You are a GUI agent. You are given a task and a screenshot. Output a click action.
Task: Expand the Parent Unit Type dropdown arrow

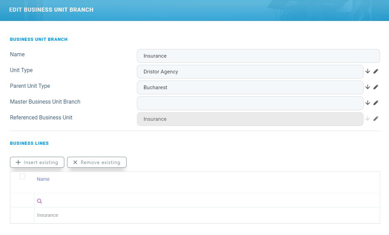[x=368, y=87]
